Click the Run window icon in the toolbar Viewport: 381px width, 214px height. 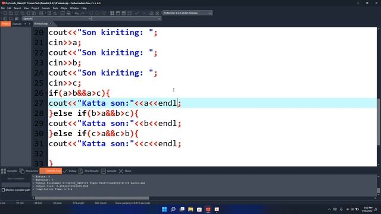coord(118,13)
